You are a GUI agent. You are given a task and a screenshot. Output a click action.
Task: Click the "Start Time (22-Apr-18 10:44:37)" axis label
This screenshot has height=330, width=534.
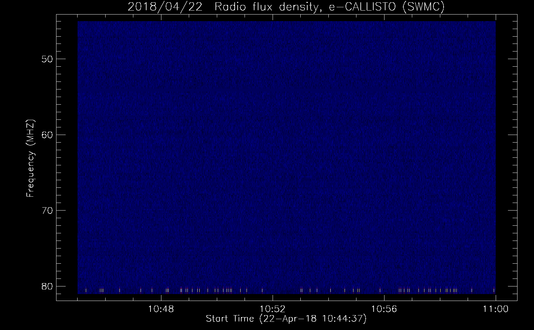(286, 319)
